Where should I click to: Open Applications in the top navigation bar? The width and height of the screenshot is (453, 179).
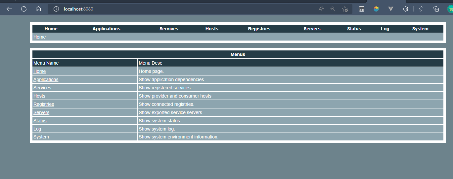(x=106, y=29)
